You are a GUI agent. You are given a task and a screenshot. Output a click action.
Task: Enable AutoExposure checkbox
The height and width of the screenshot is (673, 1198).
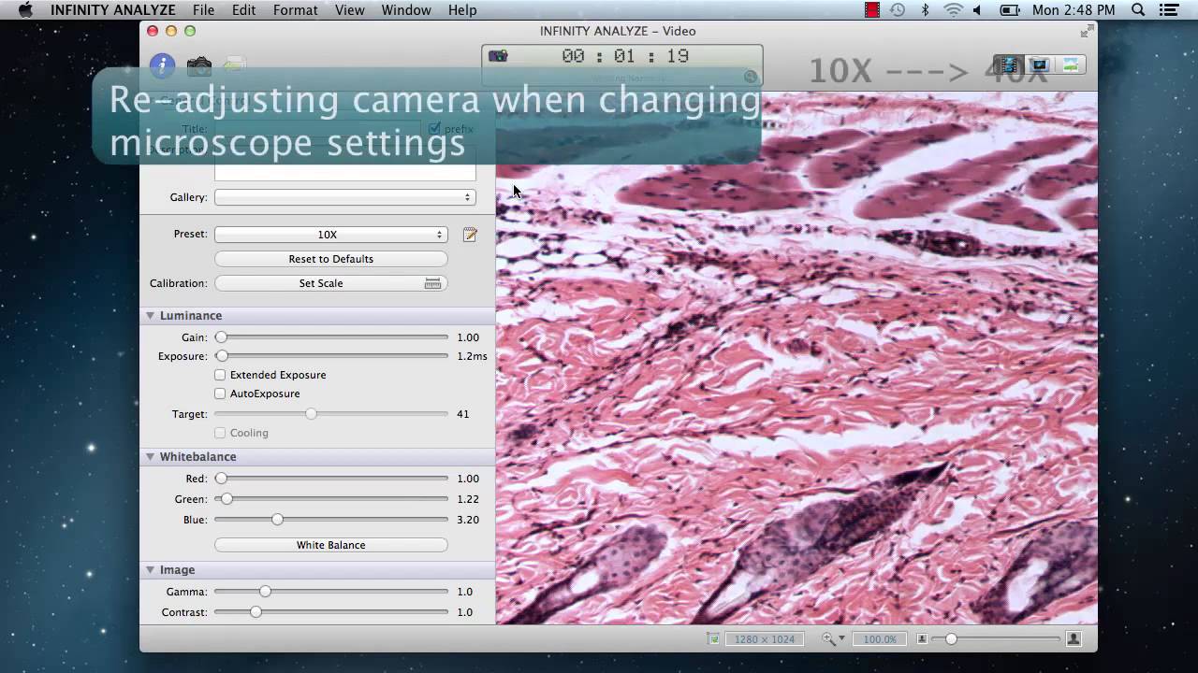pyautogui.click(x=220, y=394)
